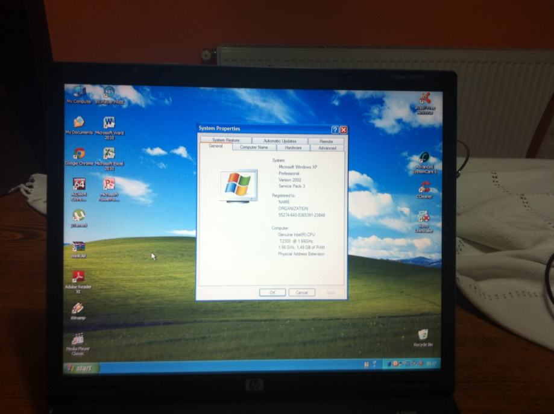
Task: Select the Recycle Bin icon
Action: [x=423, y=338]
